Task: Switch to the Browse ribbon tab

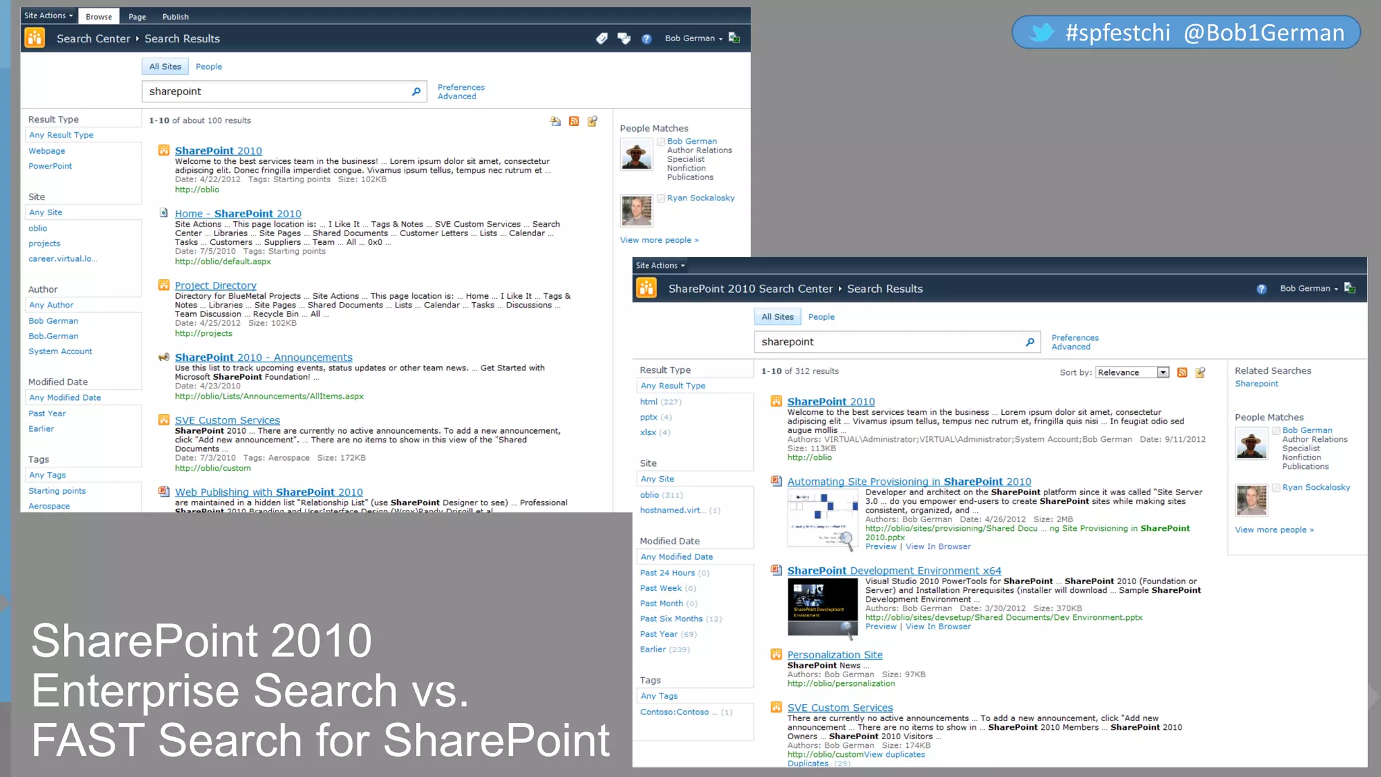Action: pos(99,16)
